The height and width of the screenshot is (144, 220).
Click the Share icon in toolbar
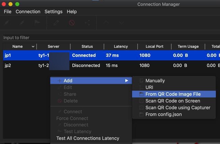coord(88,23)
